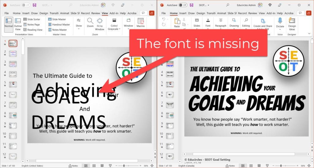The height and width of the screenshot is (168, 314).
Task: Toggle AutoSave switch in left window
Action: point(26,5)
